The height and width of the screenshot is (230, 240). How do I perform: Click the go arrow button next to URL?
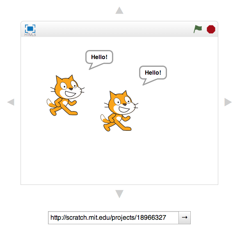pos(185,218)
